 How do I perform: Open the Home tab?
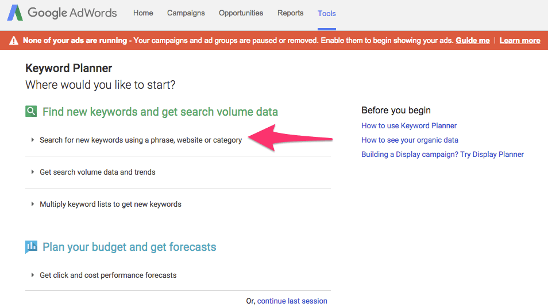point(143,13)
